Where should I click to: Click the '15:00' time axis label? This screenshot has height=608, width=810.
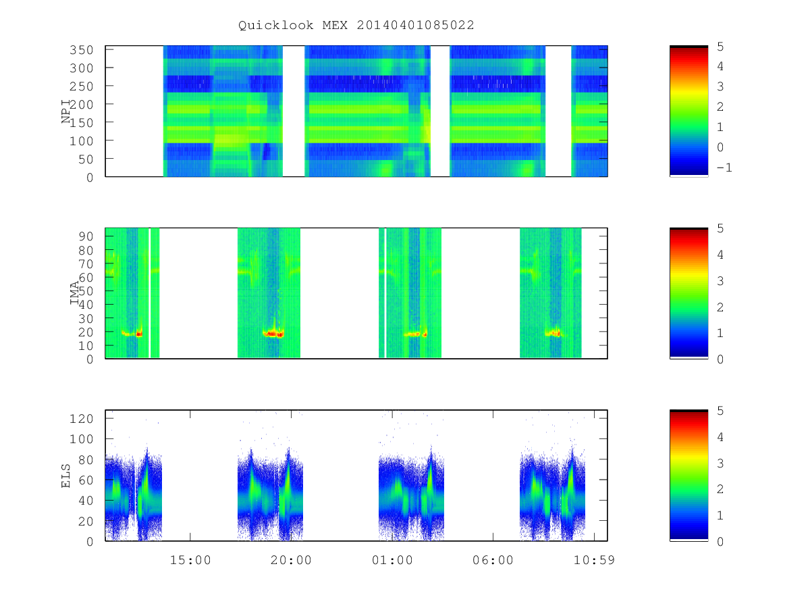pyautogui.click(x=190, y=560)
